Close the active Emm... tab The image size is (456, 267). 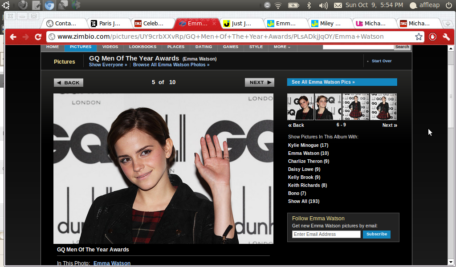(x=214, y=24)
